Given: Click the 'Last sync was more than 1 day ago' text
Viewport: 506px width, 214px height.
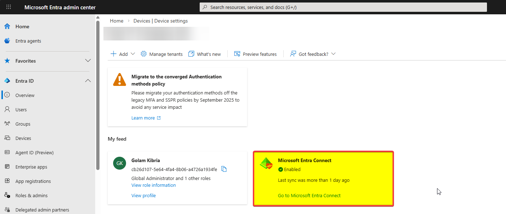Looking at the screenshot, I should (314, 180).
